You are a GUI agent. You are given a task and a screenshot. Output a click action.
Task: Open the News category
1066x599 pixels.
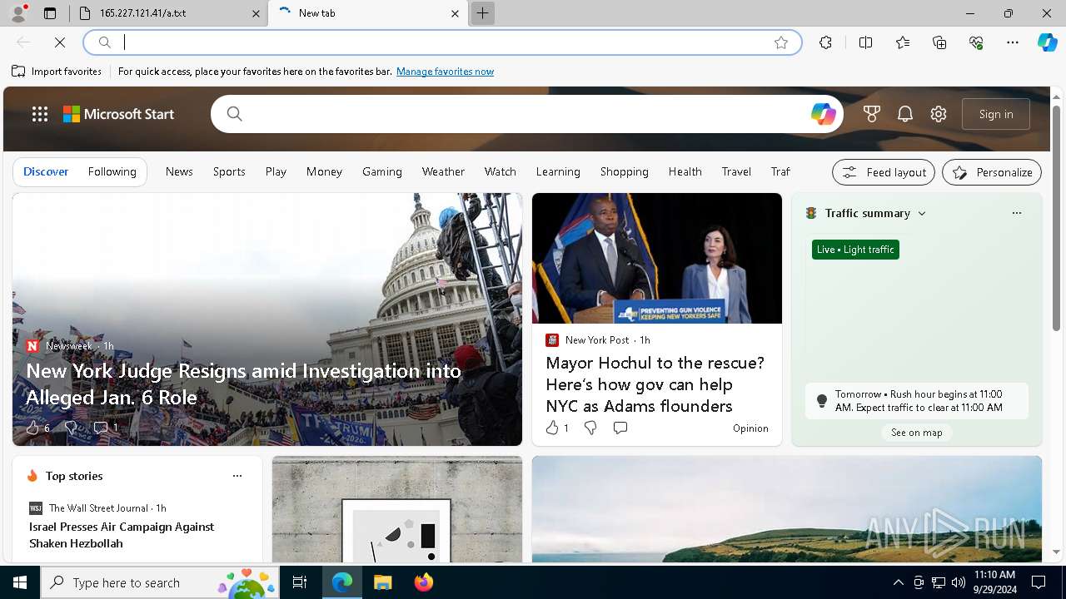tap(179, 171)
